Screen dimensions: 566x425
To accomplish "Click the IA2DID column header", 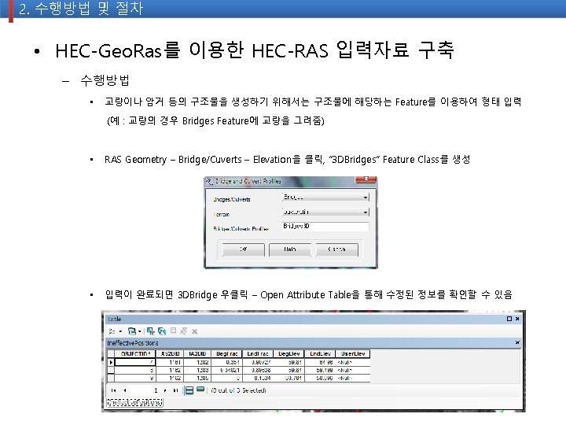I will click(x=197, y=354).
